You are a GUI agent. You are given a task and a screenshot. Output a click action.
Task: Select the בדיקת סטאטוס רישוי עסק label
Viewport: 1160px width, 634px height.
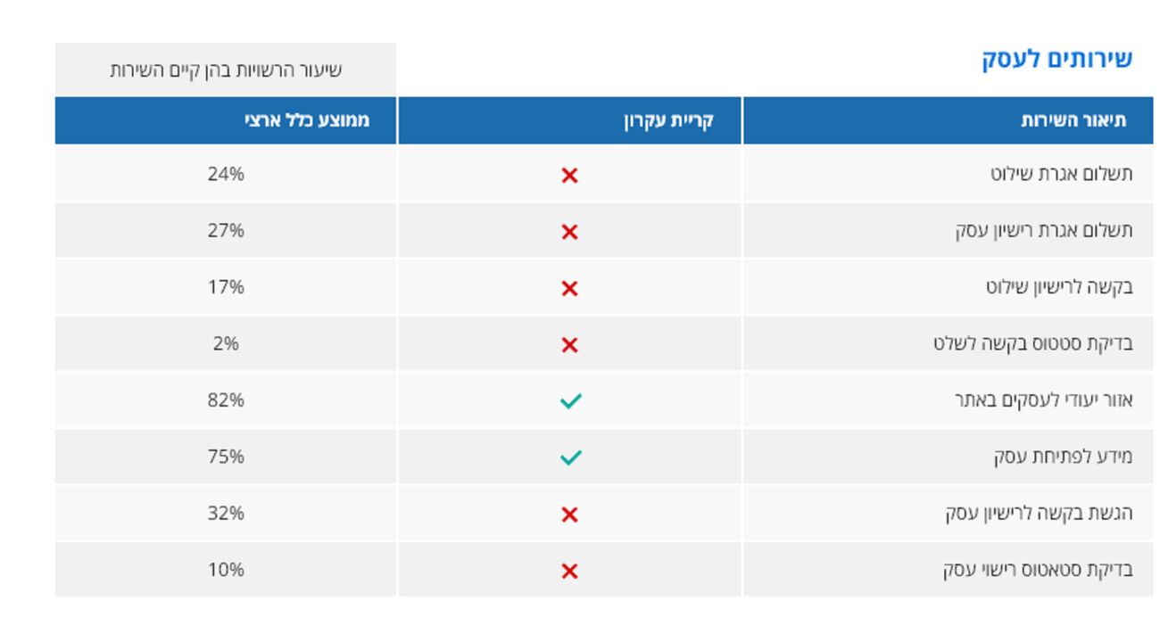tap(1038, 570)
